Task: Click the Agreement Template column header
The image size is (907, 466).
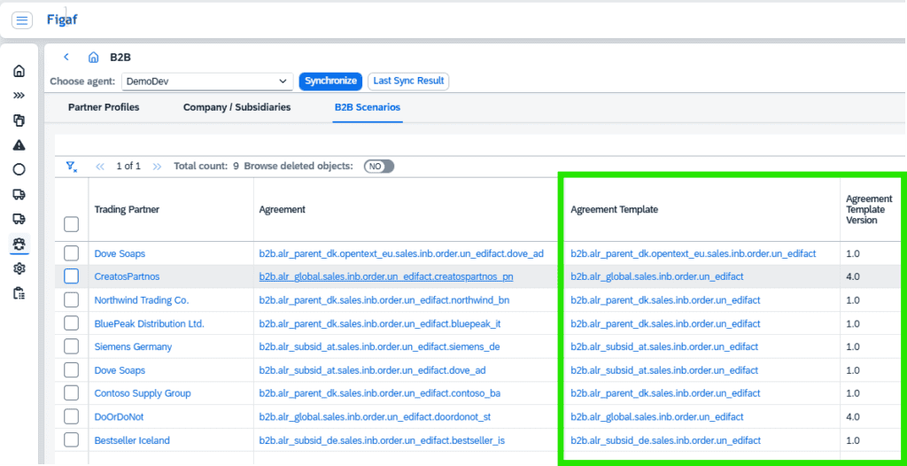Action: 614,210
